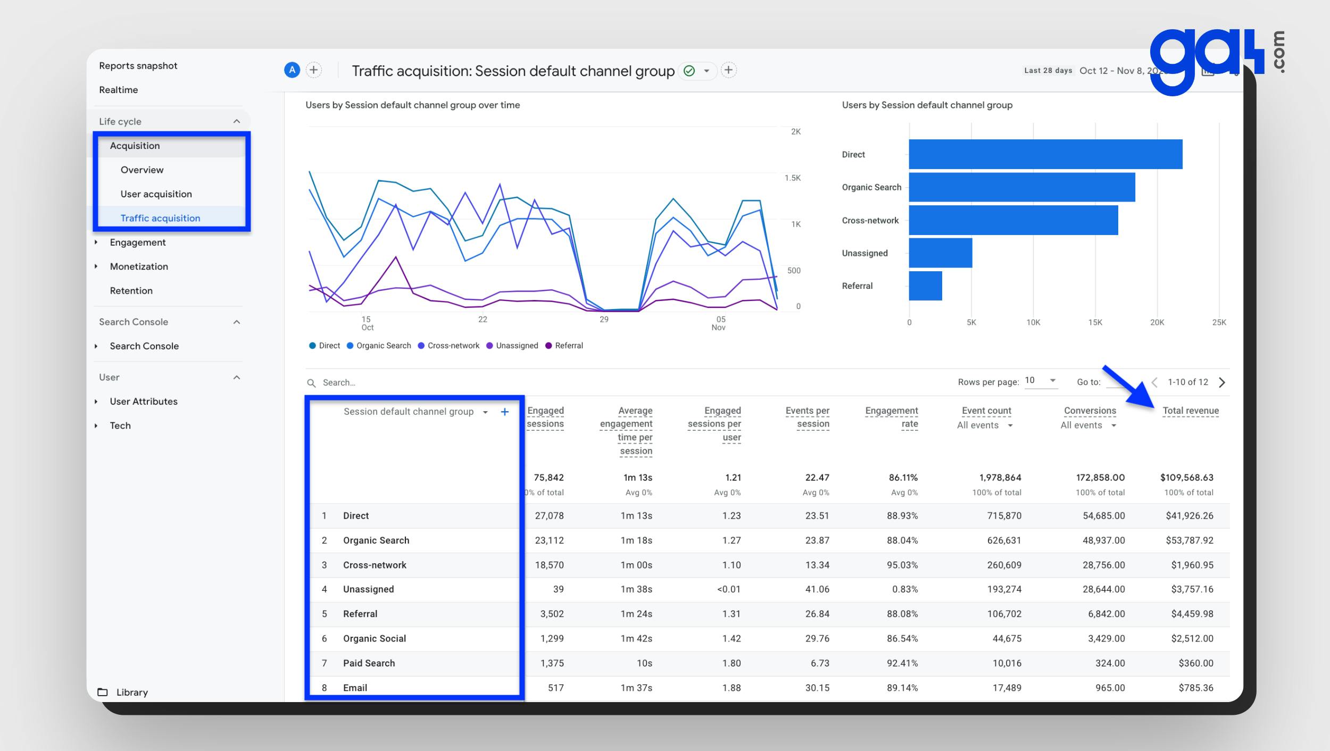Image resolution: width=1330 pixels, height=751 pixels.
Task: Open Reports snapshot
Action: pos(138,65)
